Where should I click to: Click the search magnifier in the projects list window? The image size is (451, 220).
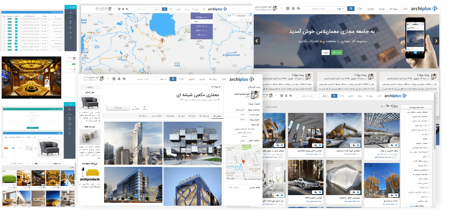point(334,96)
